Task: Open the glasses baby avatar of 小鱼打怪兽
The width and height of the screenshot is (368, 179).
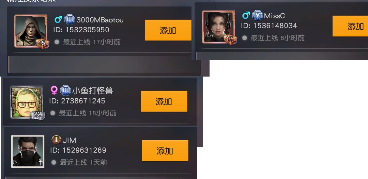Action: coord(27,102)
